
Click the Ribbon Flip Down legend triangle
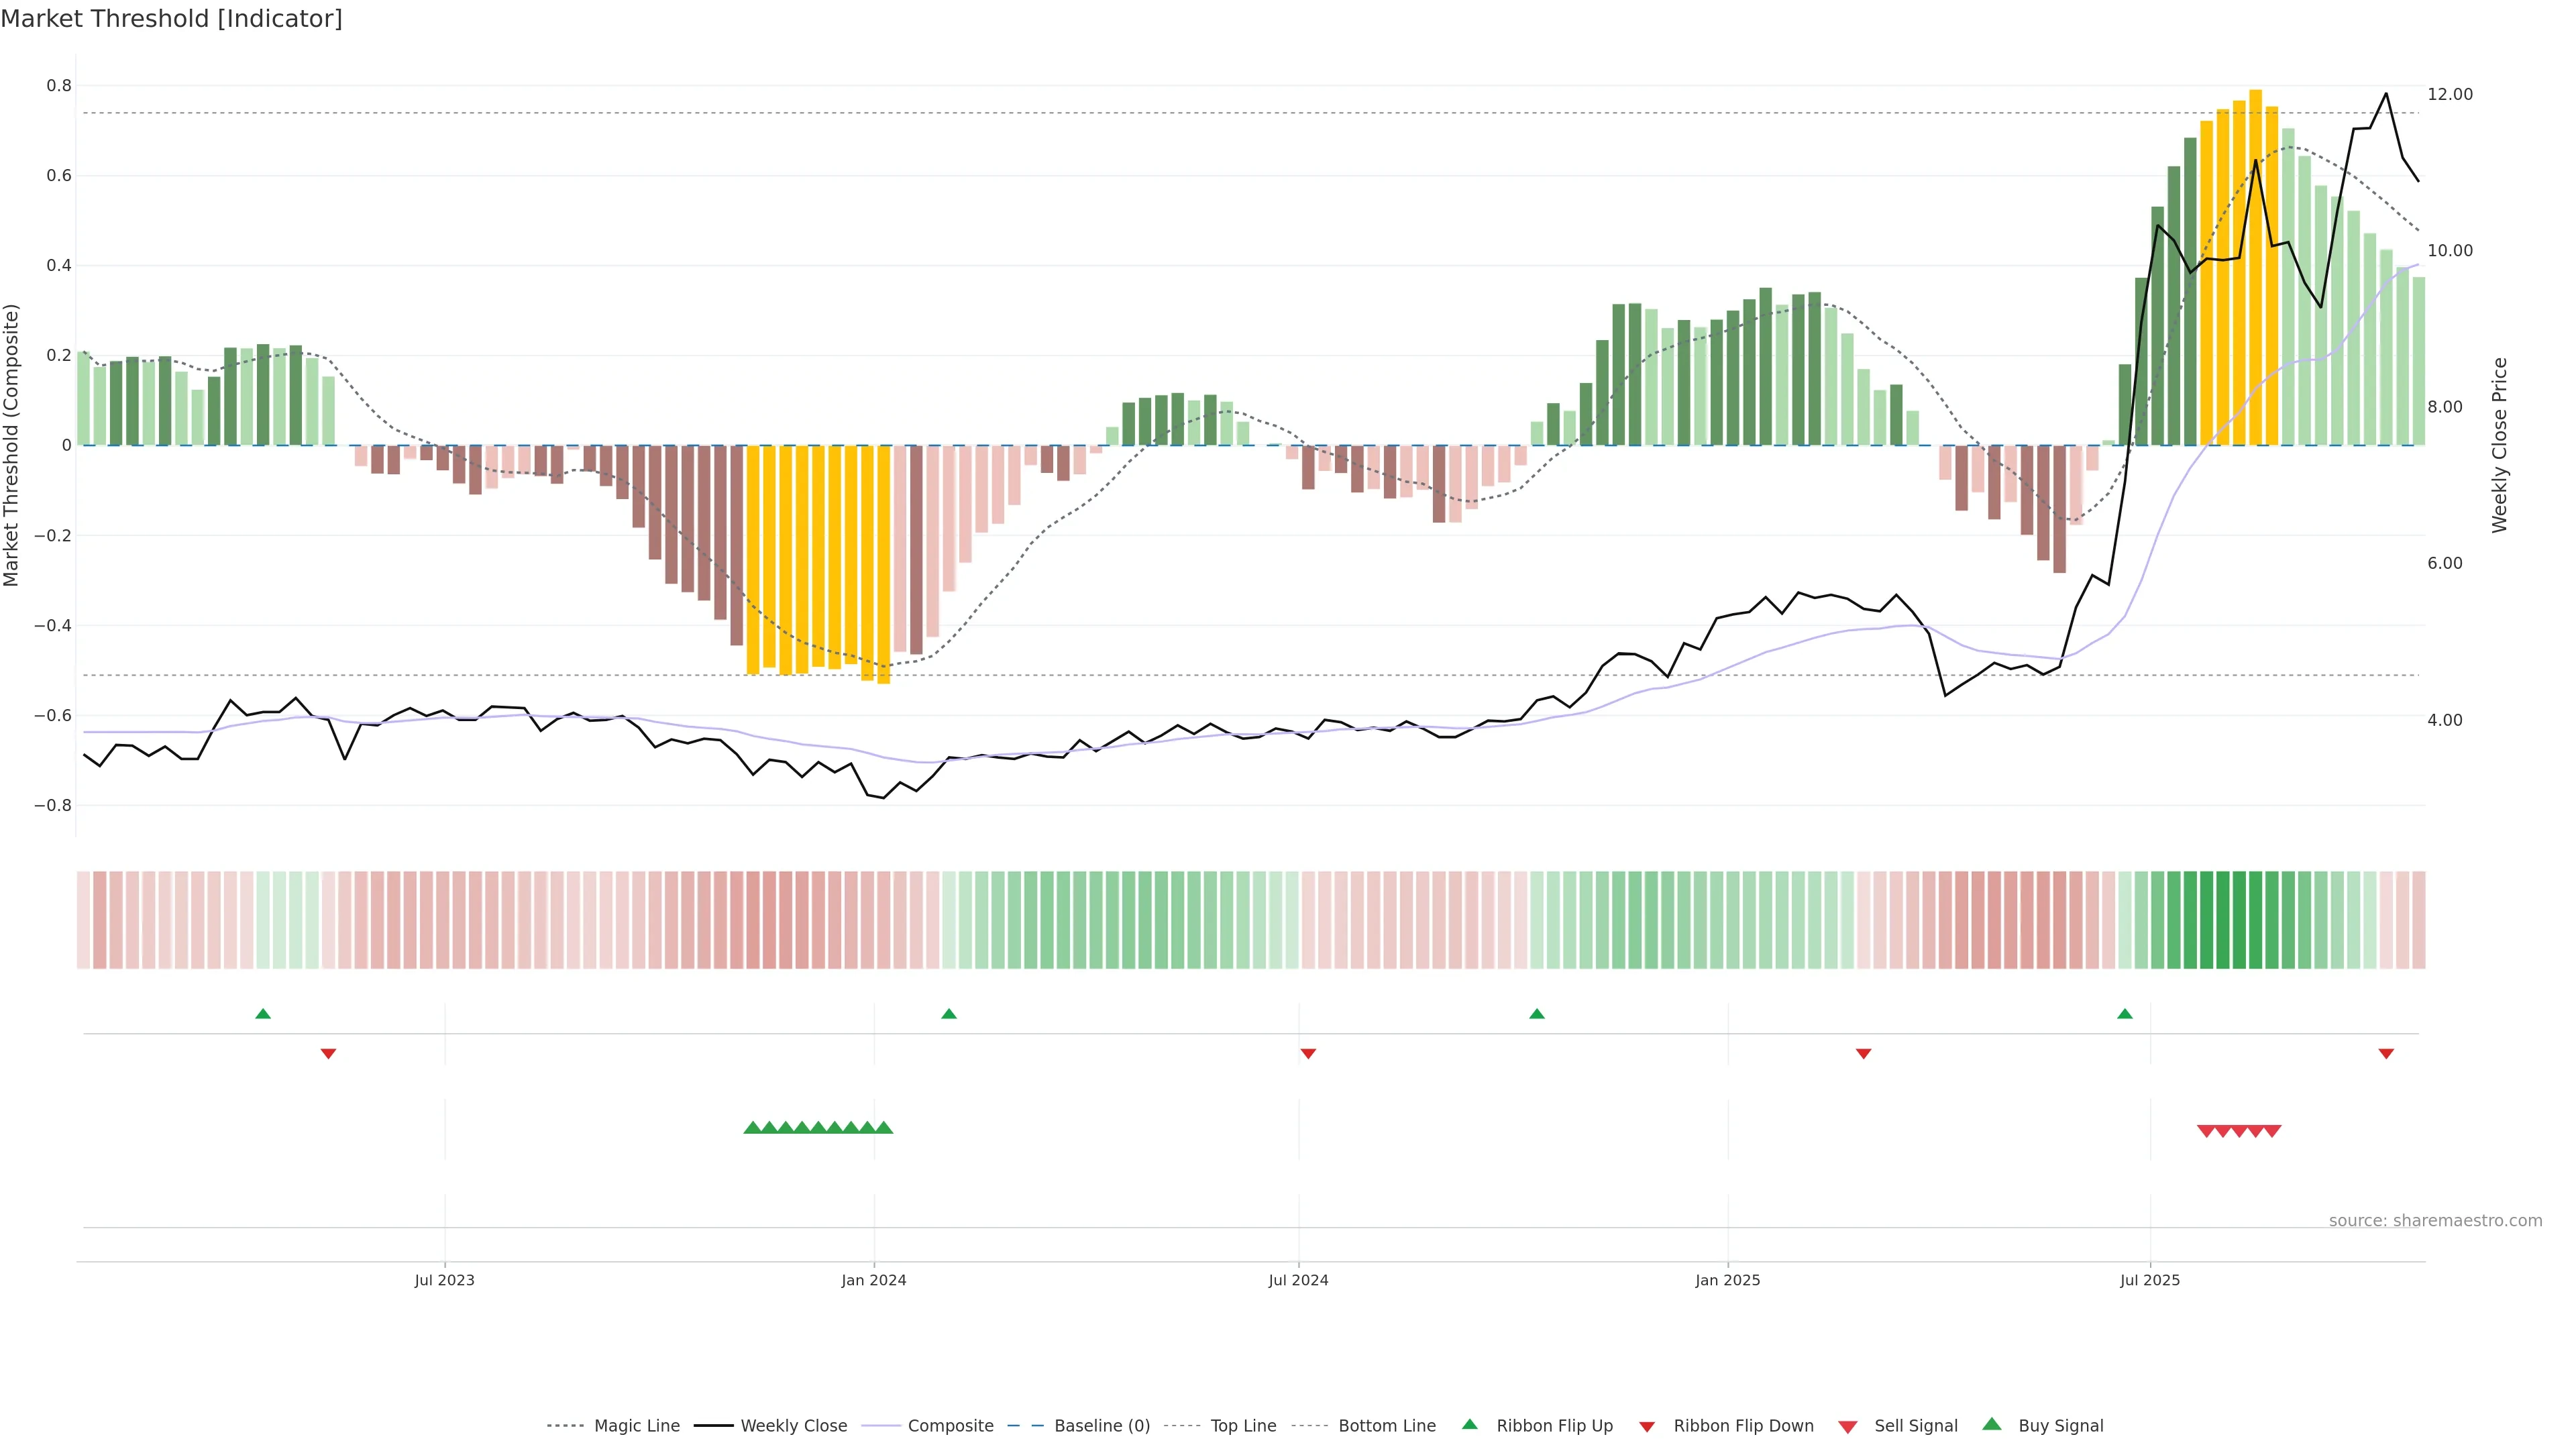click(x=1647, y=1427)
